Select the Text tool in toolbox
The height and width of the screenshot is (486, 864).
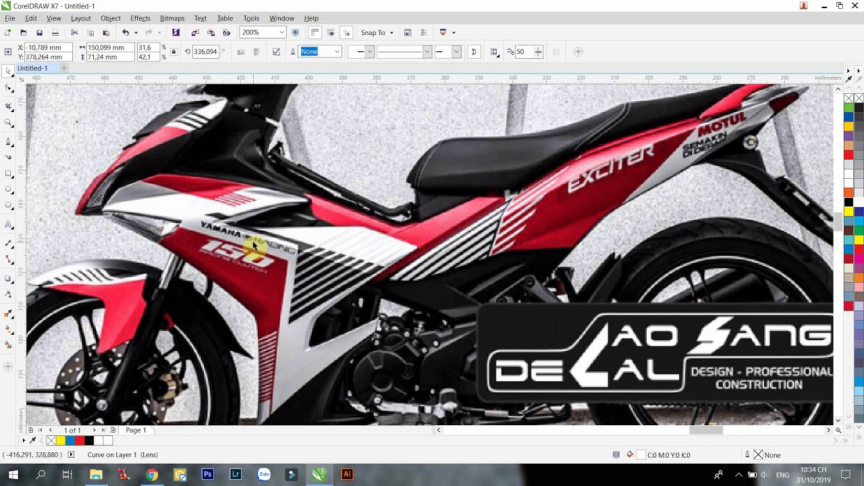click(8, 225)
